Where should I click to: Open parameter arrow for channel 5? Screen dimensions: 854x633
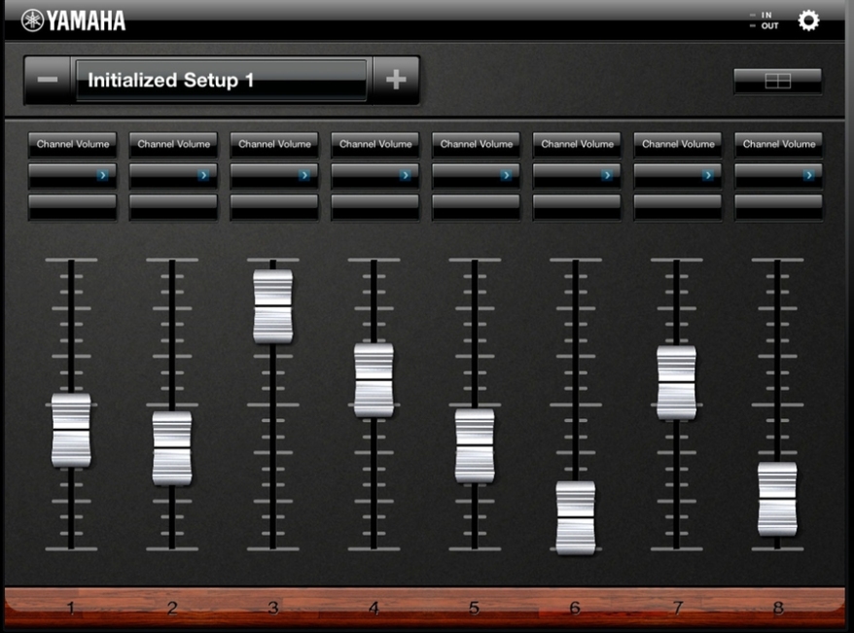tap(506, 175)
